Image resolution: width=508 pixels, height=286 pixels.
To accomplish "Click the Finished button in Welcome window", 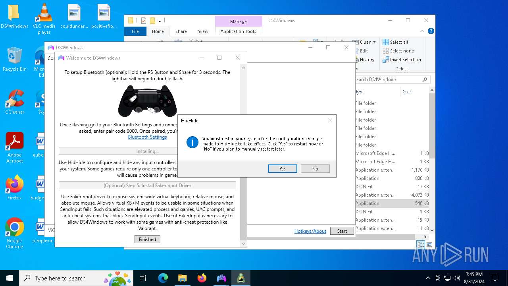I will click(147, 239).
